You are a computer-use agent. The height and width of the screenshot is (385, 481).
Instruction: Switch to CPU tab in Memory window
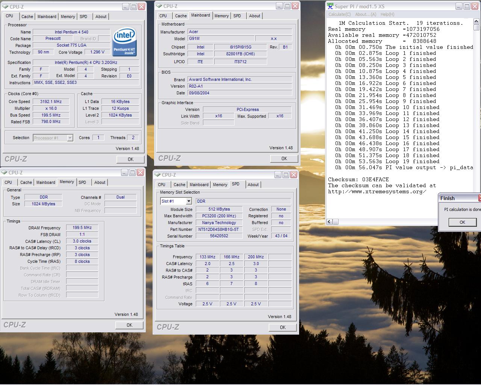pyautogui.click(x=8, y=182)
